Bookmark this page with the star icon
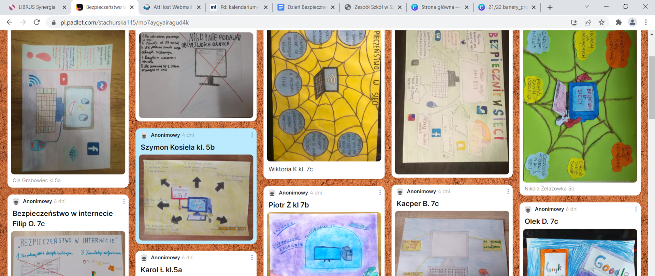655x276 pixels. coord(601,22)
